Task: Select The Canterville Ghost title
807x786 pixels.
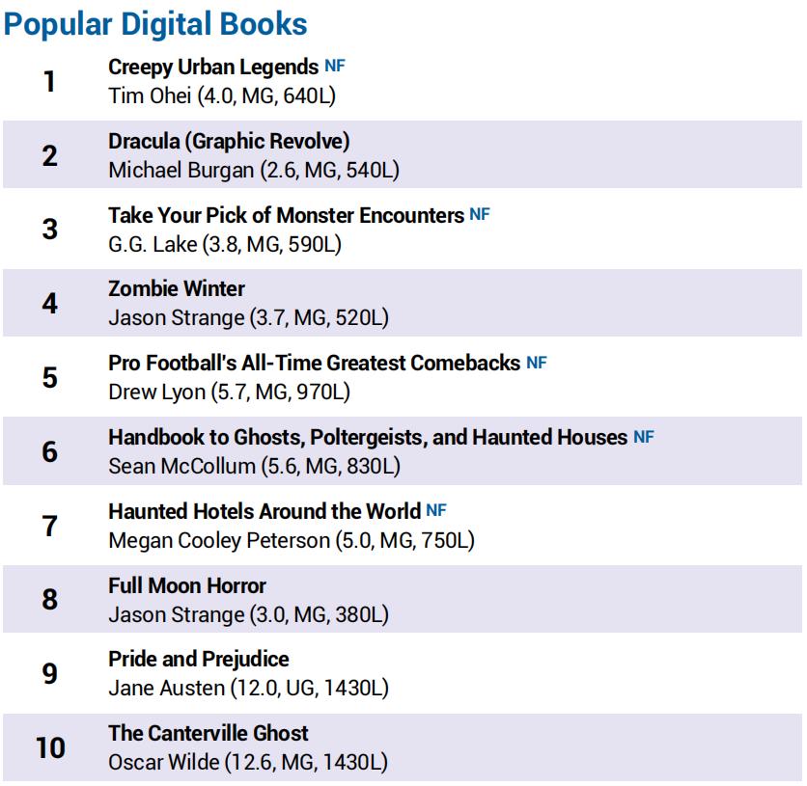Action: [x=209, y=733]
